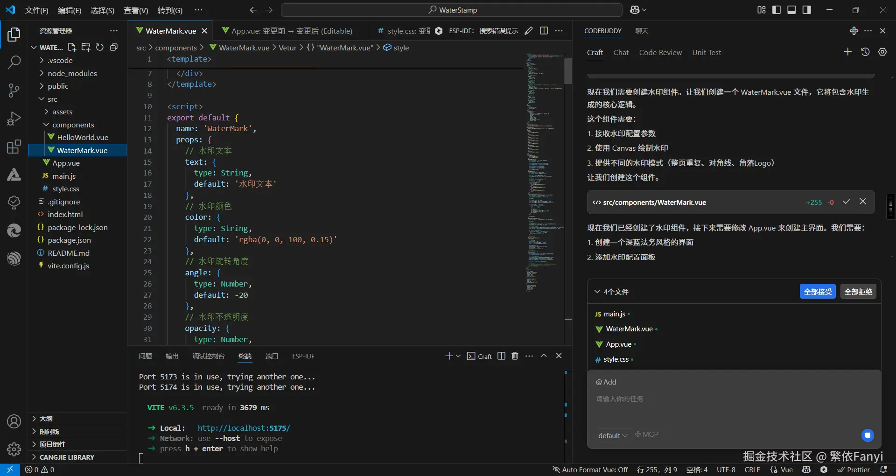Start a new CodeBuddy conversation with plus icon

pyautogui.click(x=847, y=52)
